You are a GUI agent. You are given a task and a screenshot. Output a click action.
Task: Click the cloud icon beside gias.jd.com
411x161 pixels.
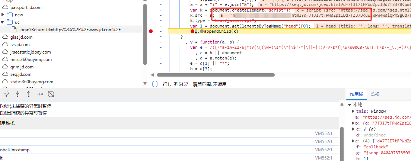(6, 37)
